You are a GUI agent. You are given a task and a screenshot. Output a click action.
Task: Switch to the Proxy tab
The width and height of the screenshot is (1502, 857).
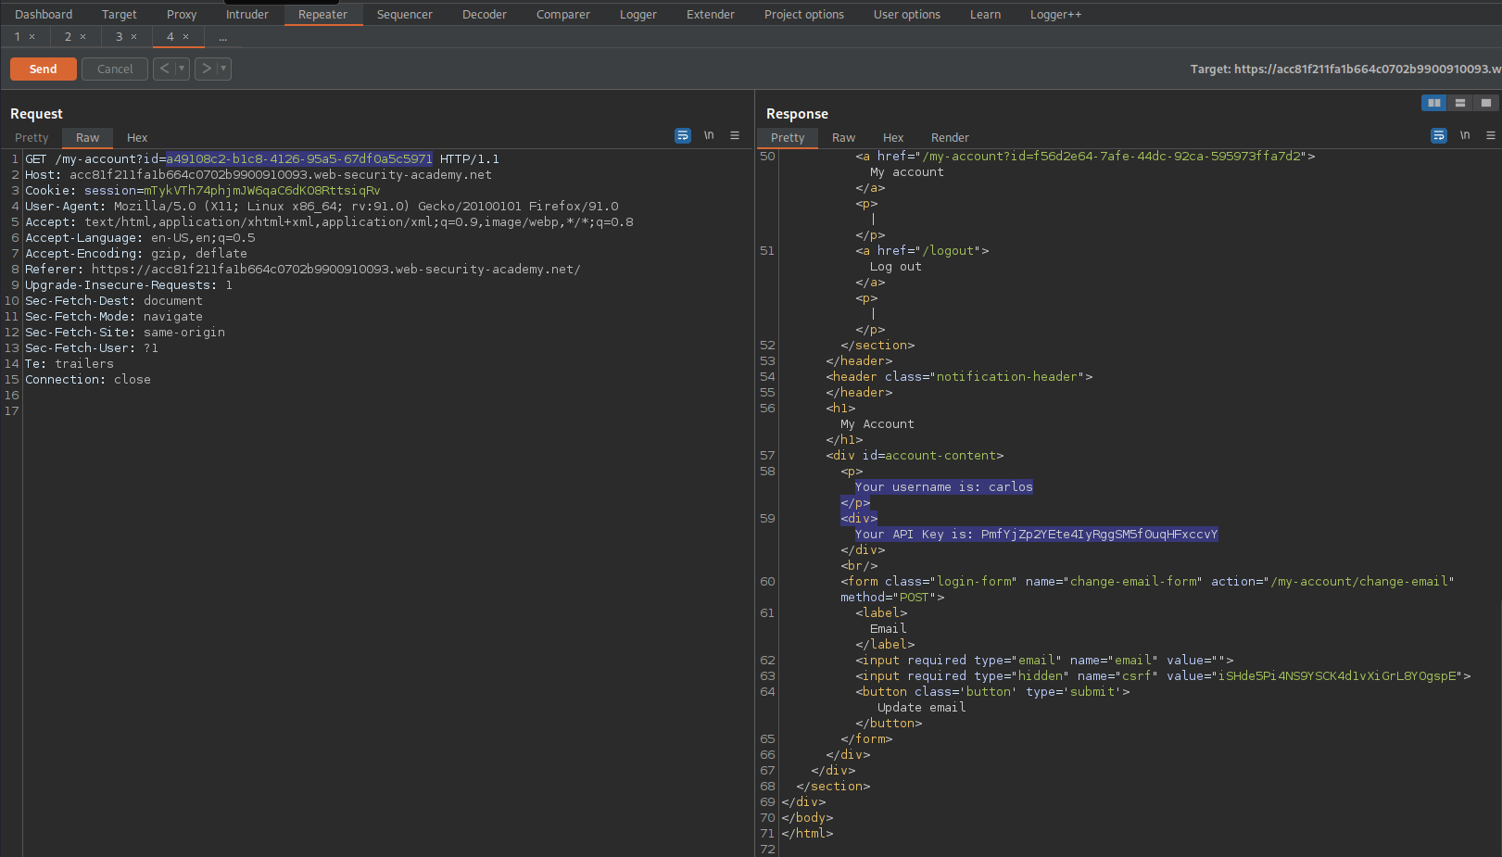(x=182, y=14)
